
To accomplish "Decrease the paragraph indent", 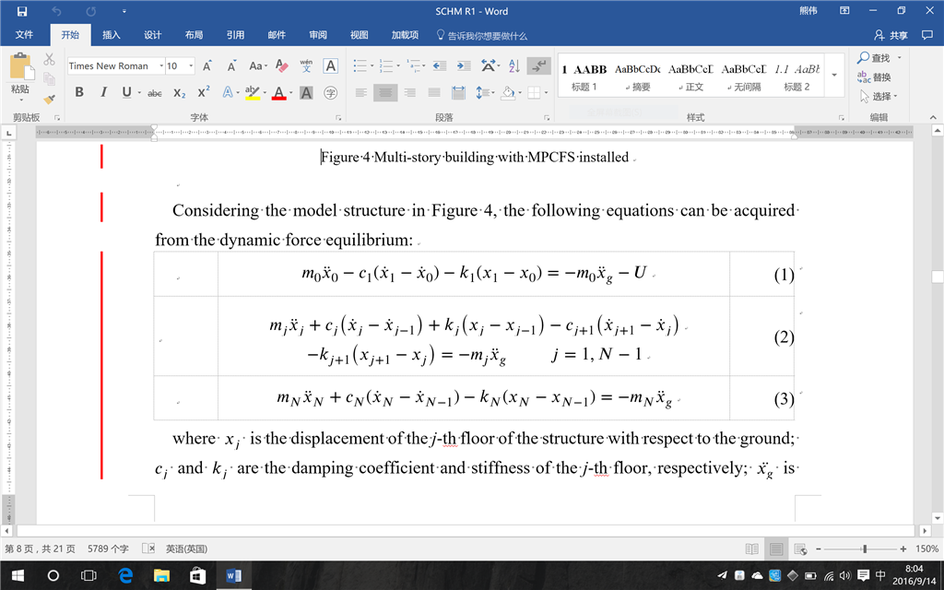I will (440, 65).
